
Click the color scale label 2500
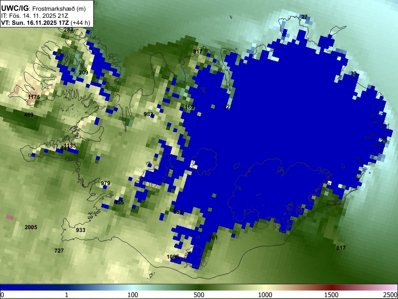point(391,295)
